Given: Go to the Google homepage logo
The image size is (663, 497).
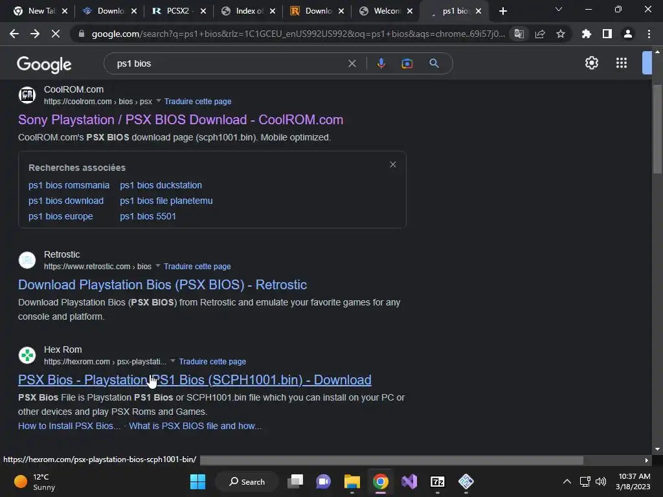Looking at the screenshot, I should tap(44, 64).
